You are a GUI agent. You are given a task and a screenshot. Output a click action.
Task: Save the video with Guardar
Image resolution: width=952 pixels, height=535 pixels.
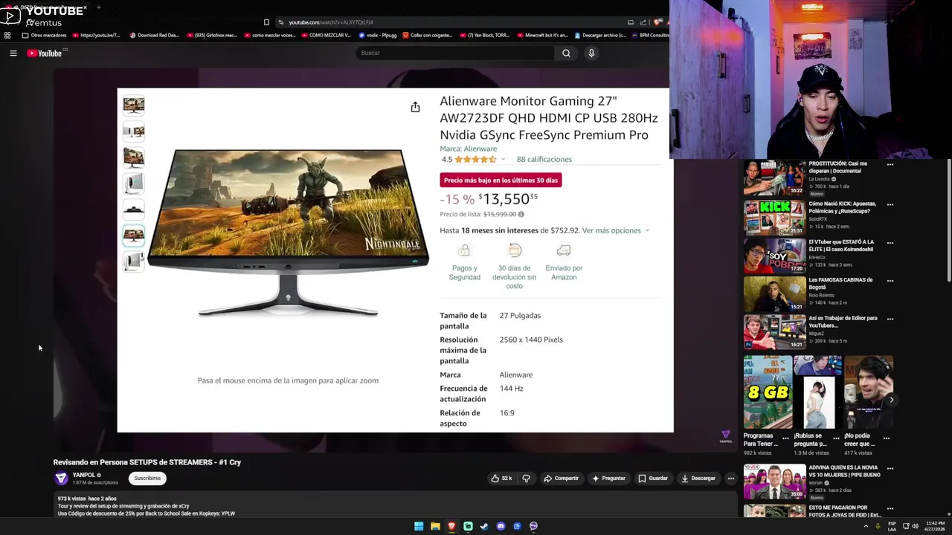(653, 479)
